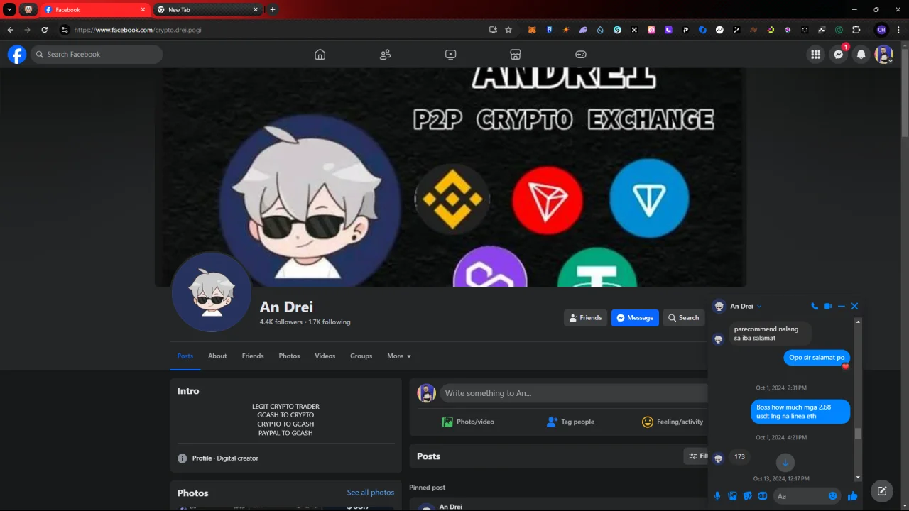Minimize the An Drei chat window
The width and height of the screenshot is (909, 511).
842,307
